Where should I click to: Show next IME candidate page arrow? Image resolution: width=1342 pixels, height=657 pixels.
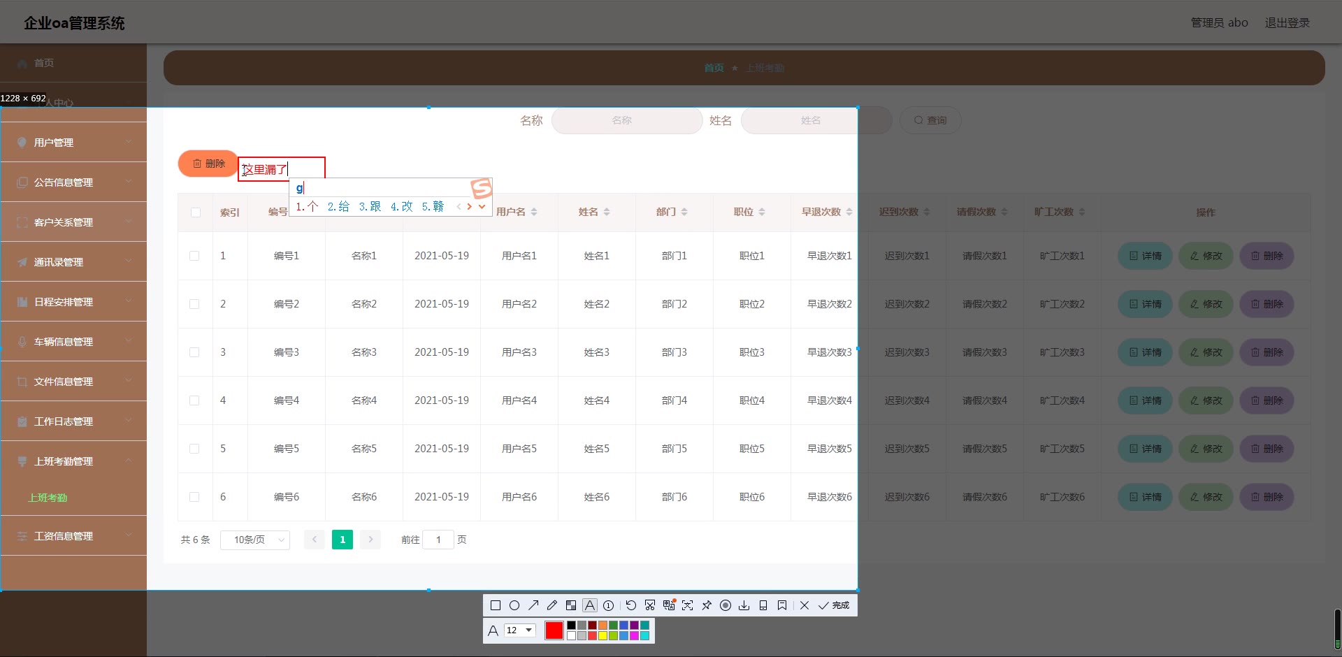point(470,207)
